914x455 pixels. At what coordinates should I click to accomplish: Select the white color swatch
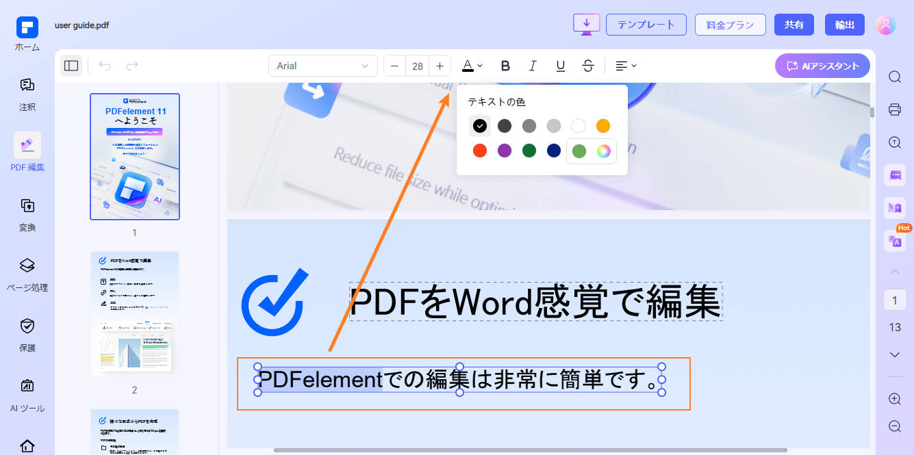pyautogui.click(x=579, y=126)
